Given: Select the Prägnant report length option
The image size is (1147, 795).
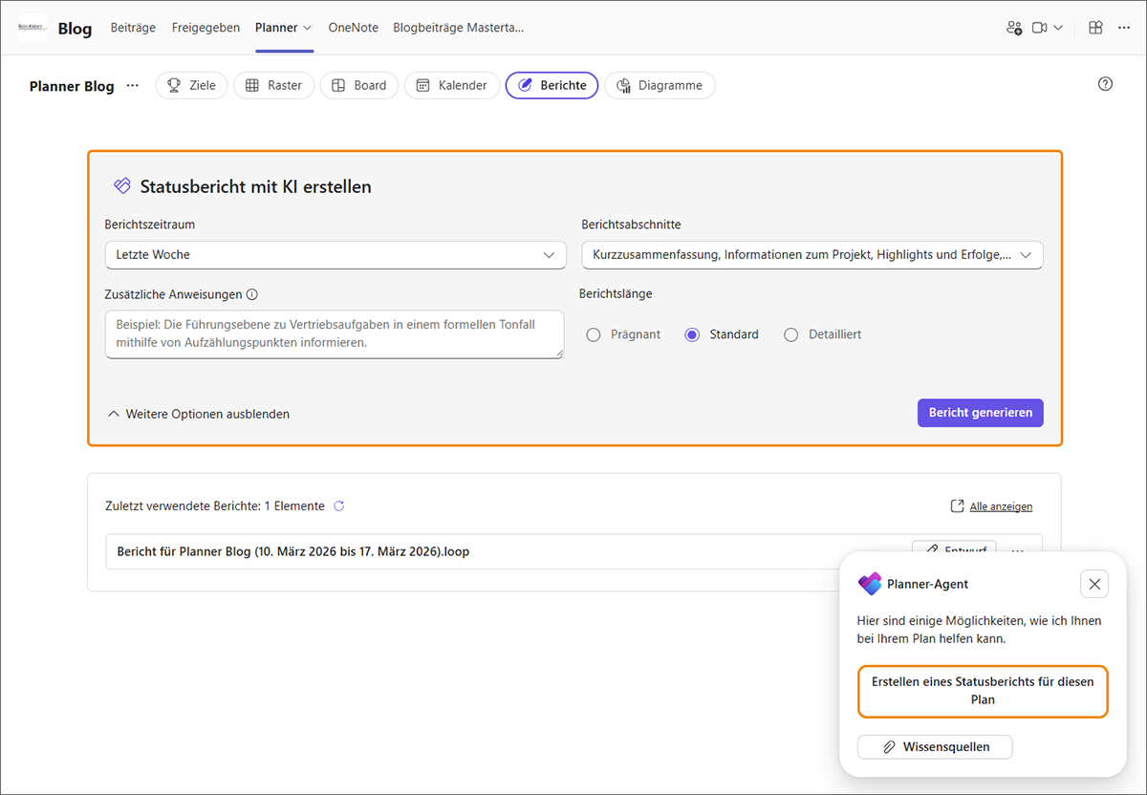Looking at the screenshot, I should (x=594, y=334).
